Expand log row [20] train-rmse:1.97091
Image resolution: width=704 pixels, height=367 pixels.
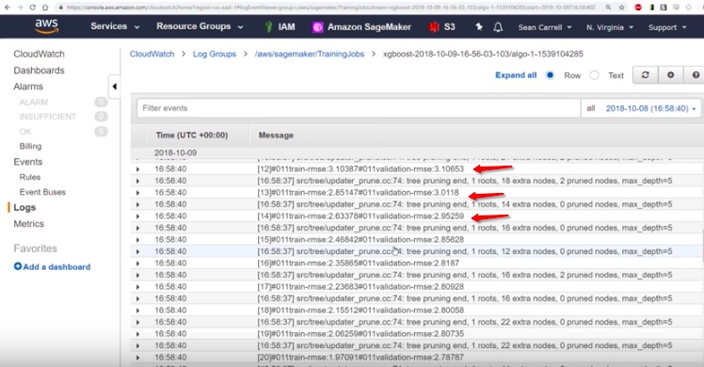click(x=137, y=358)
